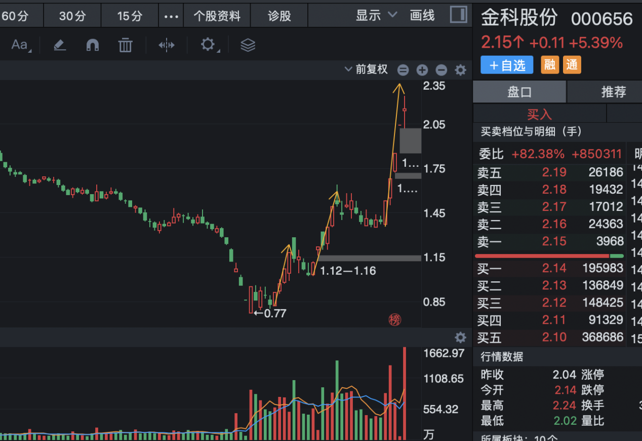Add stock to watchlist with +自选
Image resolution: width=642 pixels, height=441 pixels.
click(x=507, y=65)
